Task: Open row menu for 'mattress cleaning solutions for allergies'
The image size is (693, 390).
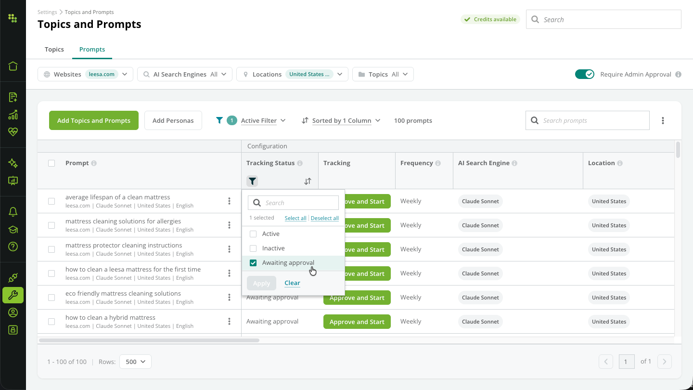Action: (x=229, y=225)
